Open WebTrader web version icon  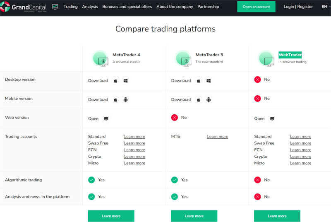[272, 119]
